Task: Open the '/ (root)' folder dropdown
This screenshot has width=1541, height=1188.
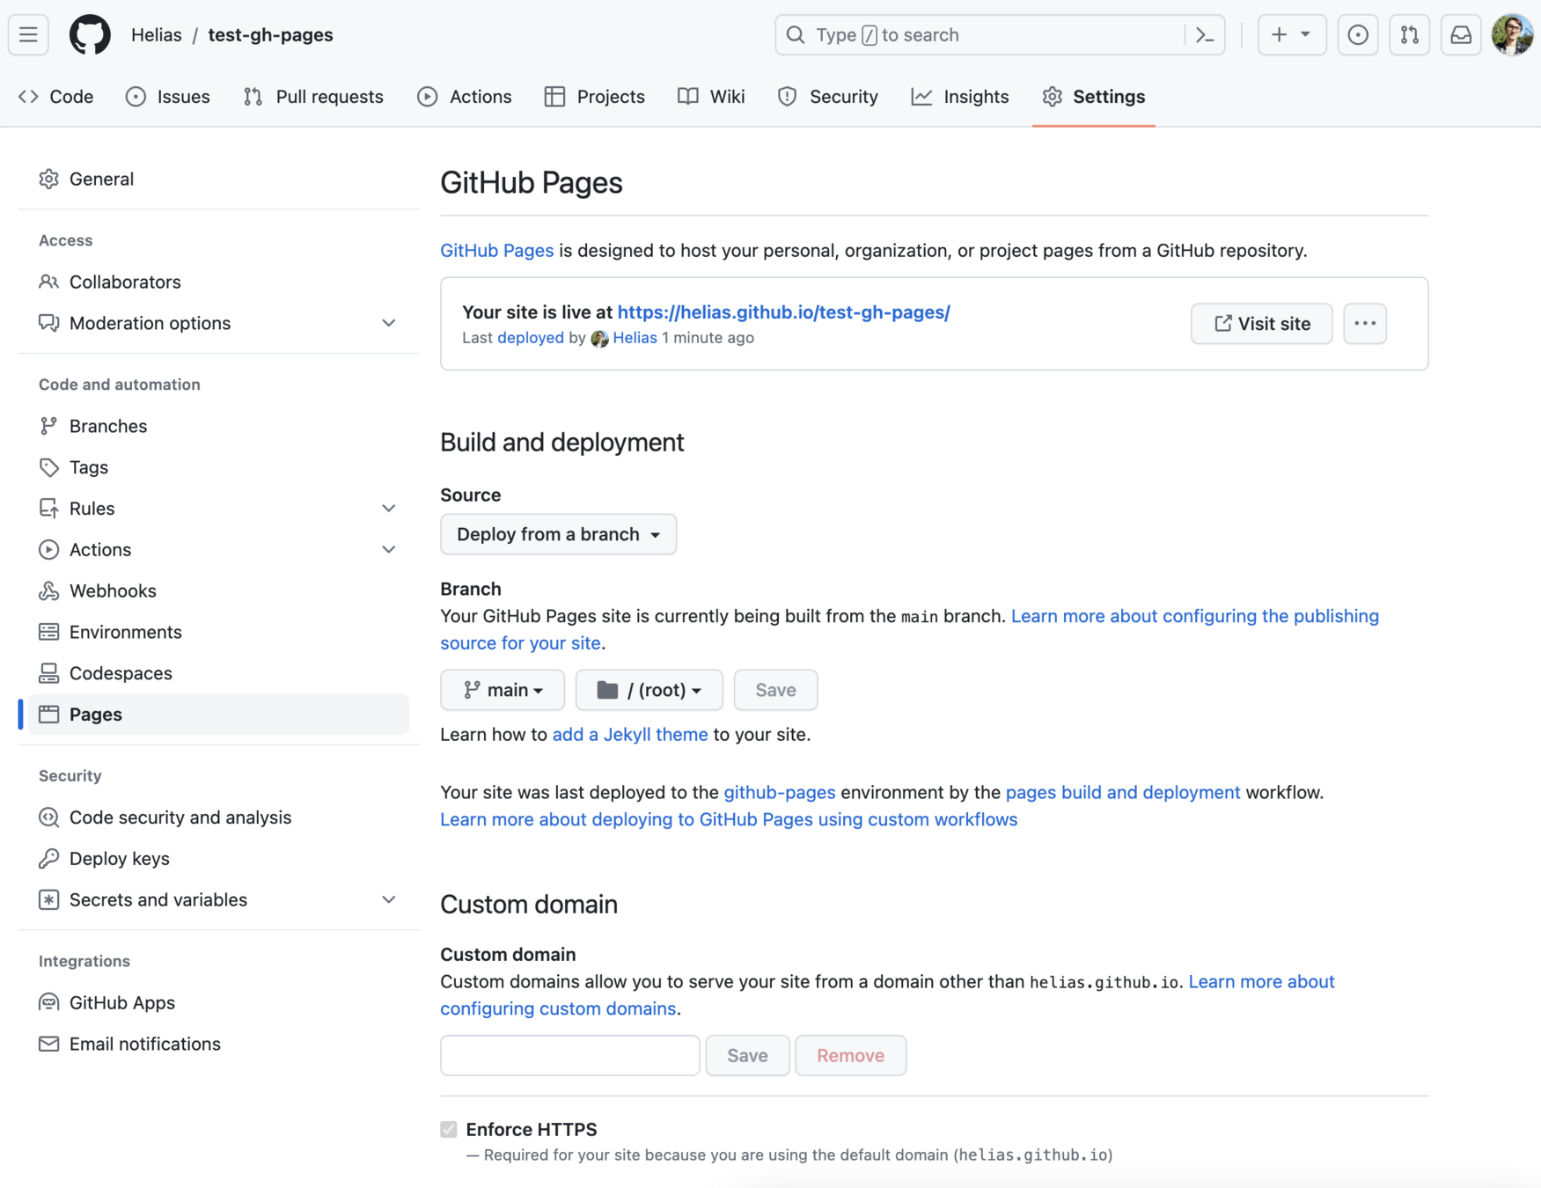Action: [x=649, y=690]
